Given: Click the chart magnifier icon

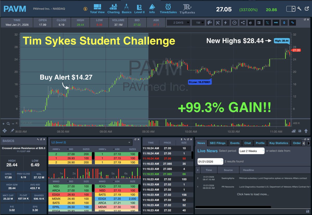Looking at the screenshot, I should (8, 124).
